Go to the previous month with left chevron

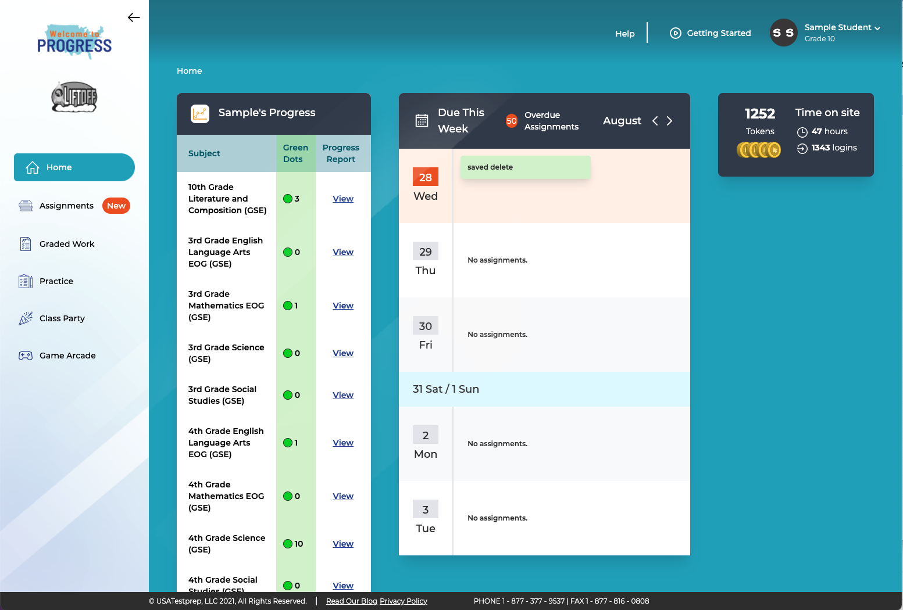[x=655, y=121]
